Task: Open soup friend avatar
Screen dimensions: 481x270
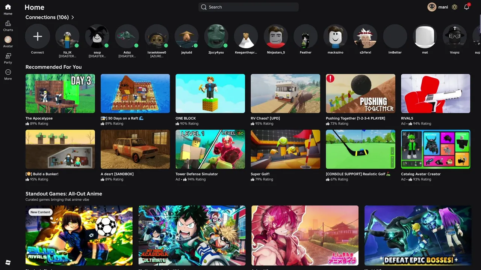Action: coord(97,36)
